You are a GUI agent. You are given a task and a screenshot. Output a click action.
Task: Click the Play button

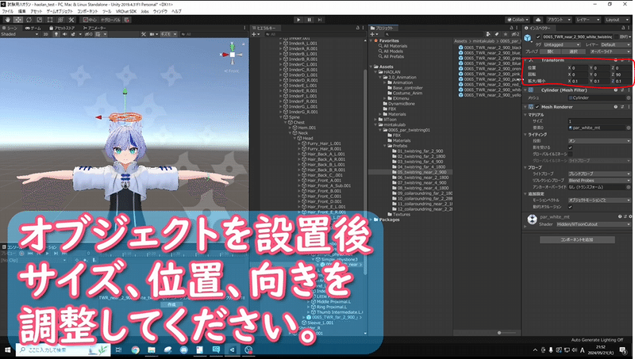tap(298, 19)
